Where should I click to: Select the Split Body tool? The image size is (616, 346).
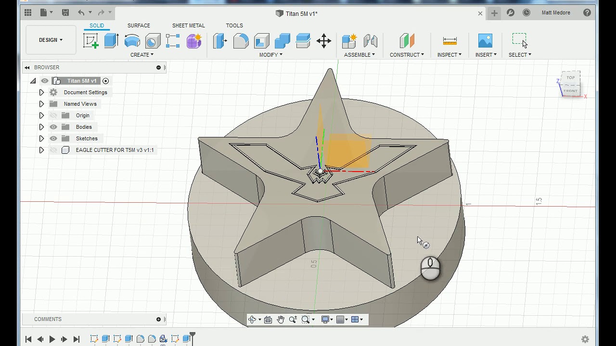click(303, 41)
